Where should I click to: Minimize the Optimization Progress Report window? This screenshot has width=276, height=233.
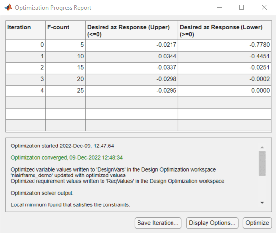219,7
